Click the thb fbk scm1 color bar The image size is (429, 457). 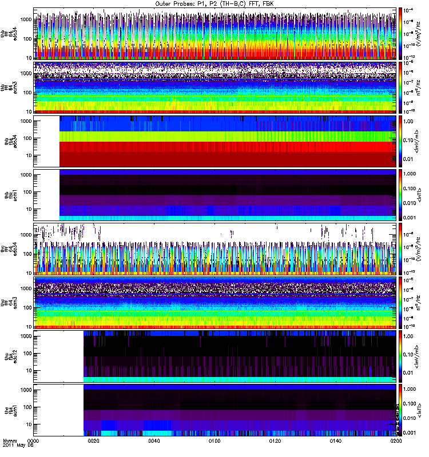400,195
